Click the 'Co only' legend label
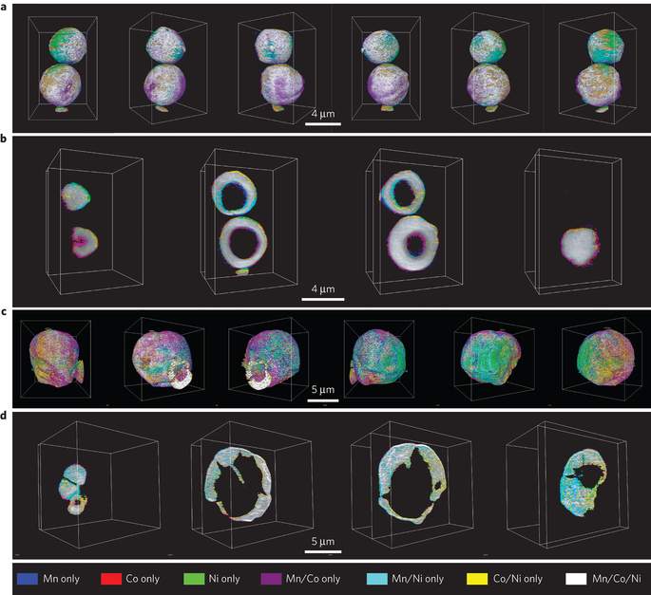Image resolution: width=651 pixels, height=595 pixels. (x=143, y=579)
